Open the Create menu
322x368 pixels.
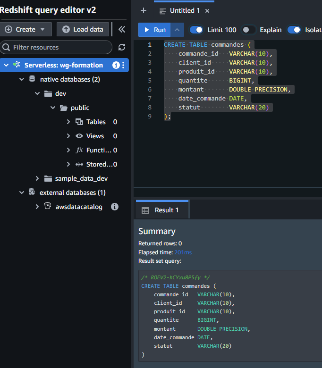coord(25,29)
